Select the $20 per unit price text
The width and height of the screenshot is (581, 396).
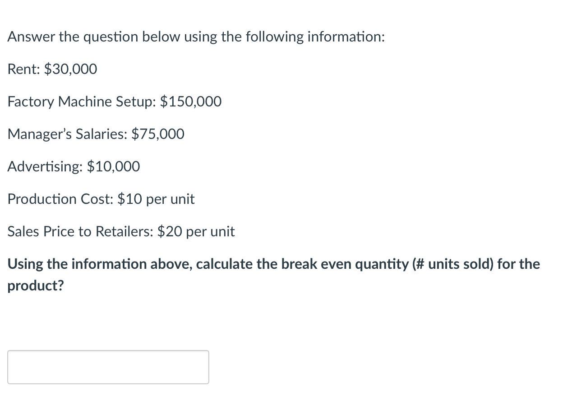197,231
